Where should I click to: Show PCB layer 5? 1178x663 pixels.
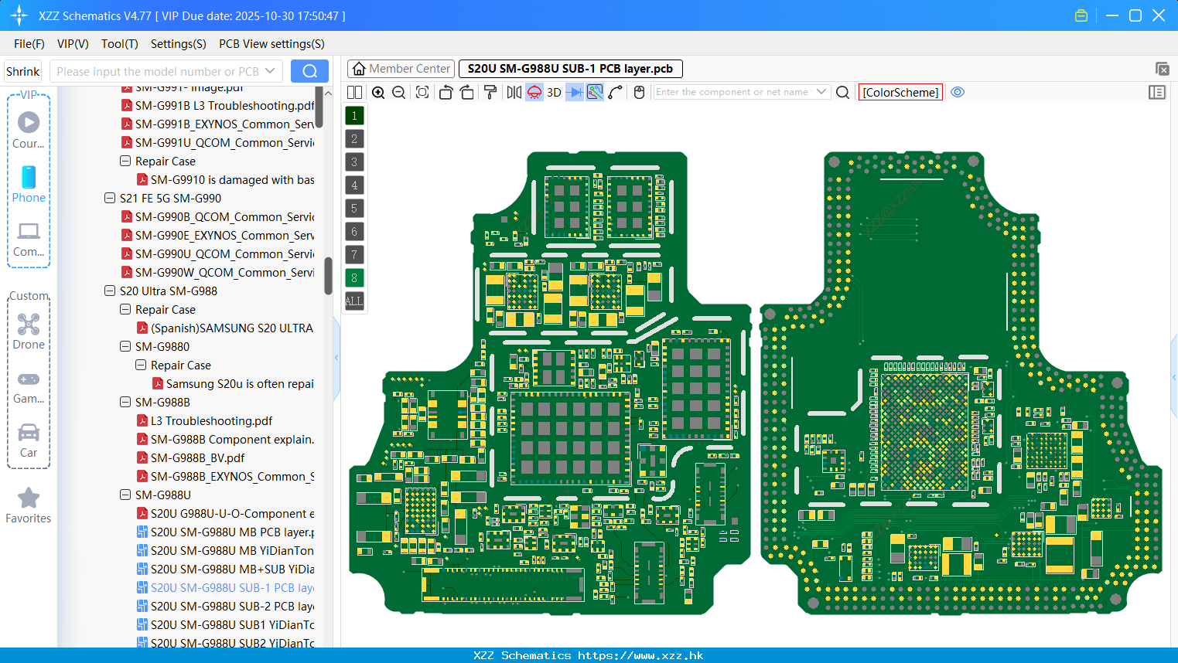click(x=354, y=208)
